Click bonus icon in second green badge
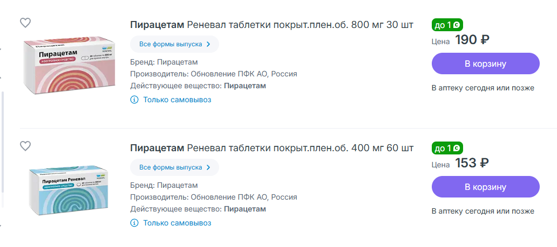This screenshot has height=247, width=557. pos(457,148)
